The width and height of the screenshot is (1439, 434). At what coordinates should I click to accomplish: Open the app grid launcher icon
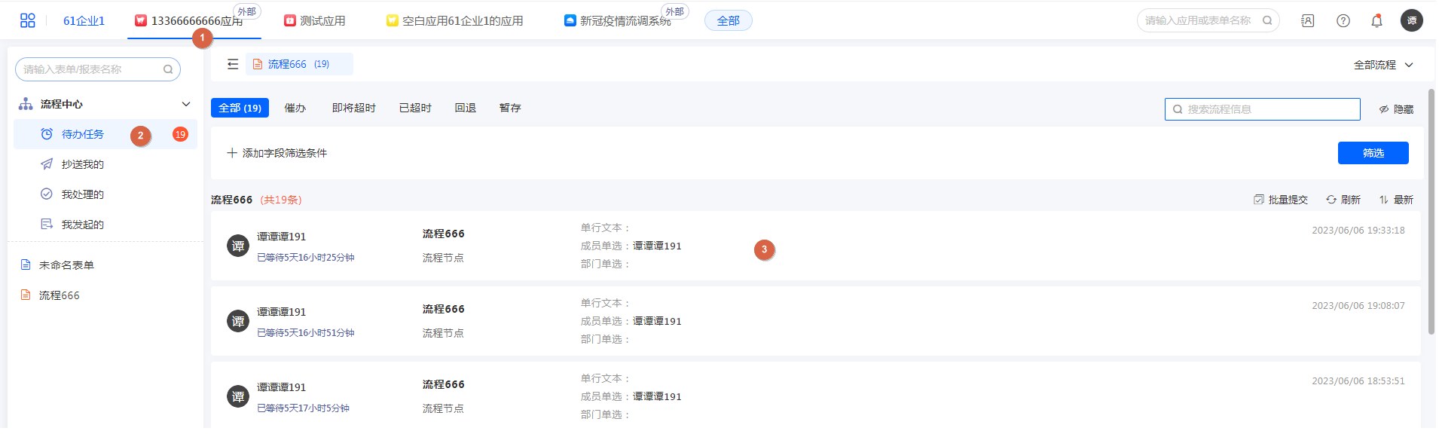[28, 20]
